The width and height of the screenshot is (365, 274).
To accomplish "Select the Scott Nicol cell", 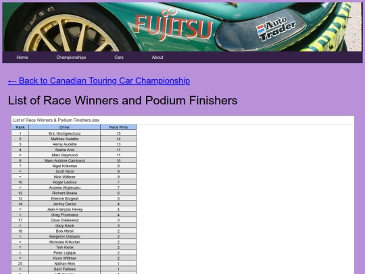I will [x=64, y=171].
